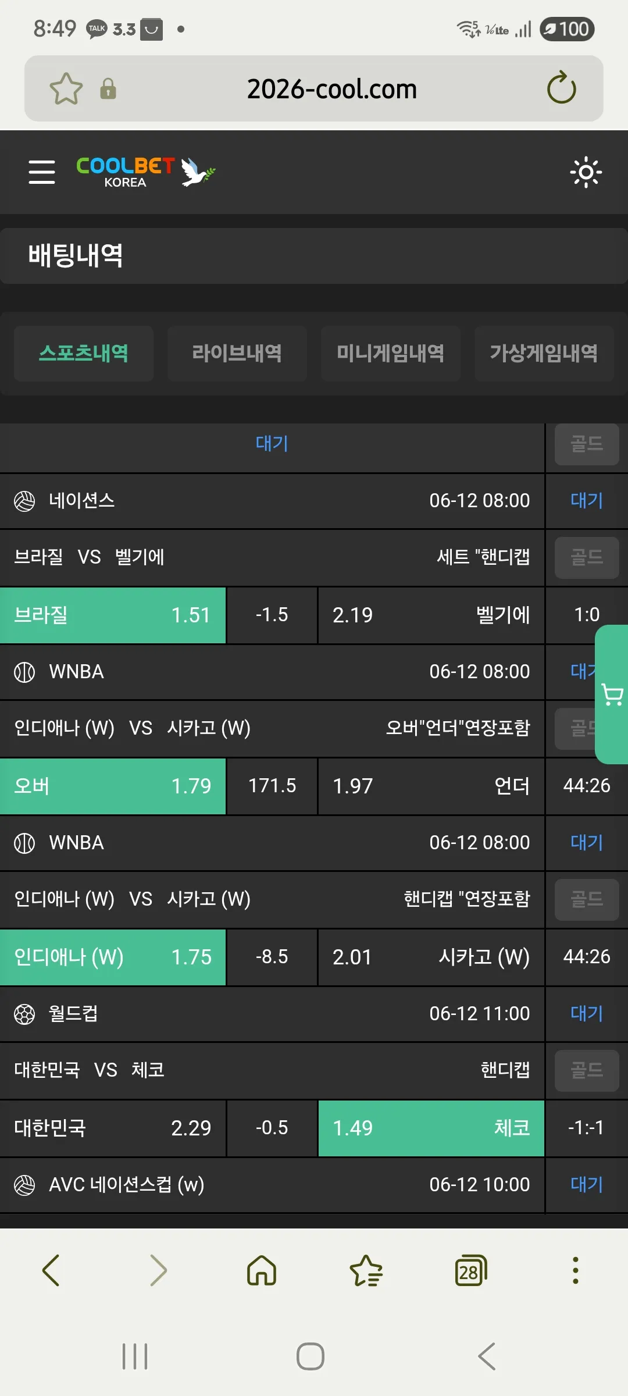Screen dimensions: 628x1396
Task: Click the Coolbet Korea logo
Action: [x=145, y=172]
